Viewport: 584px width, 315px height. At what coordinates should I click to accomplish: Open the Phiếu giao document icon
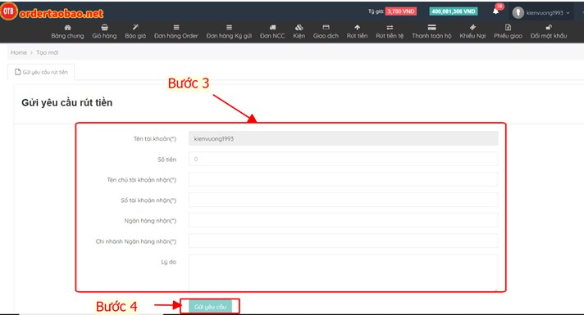click(x=508, y=28)
